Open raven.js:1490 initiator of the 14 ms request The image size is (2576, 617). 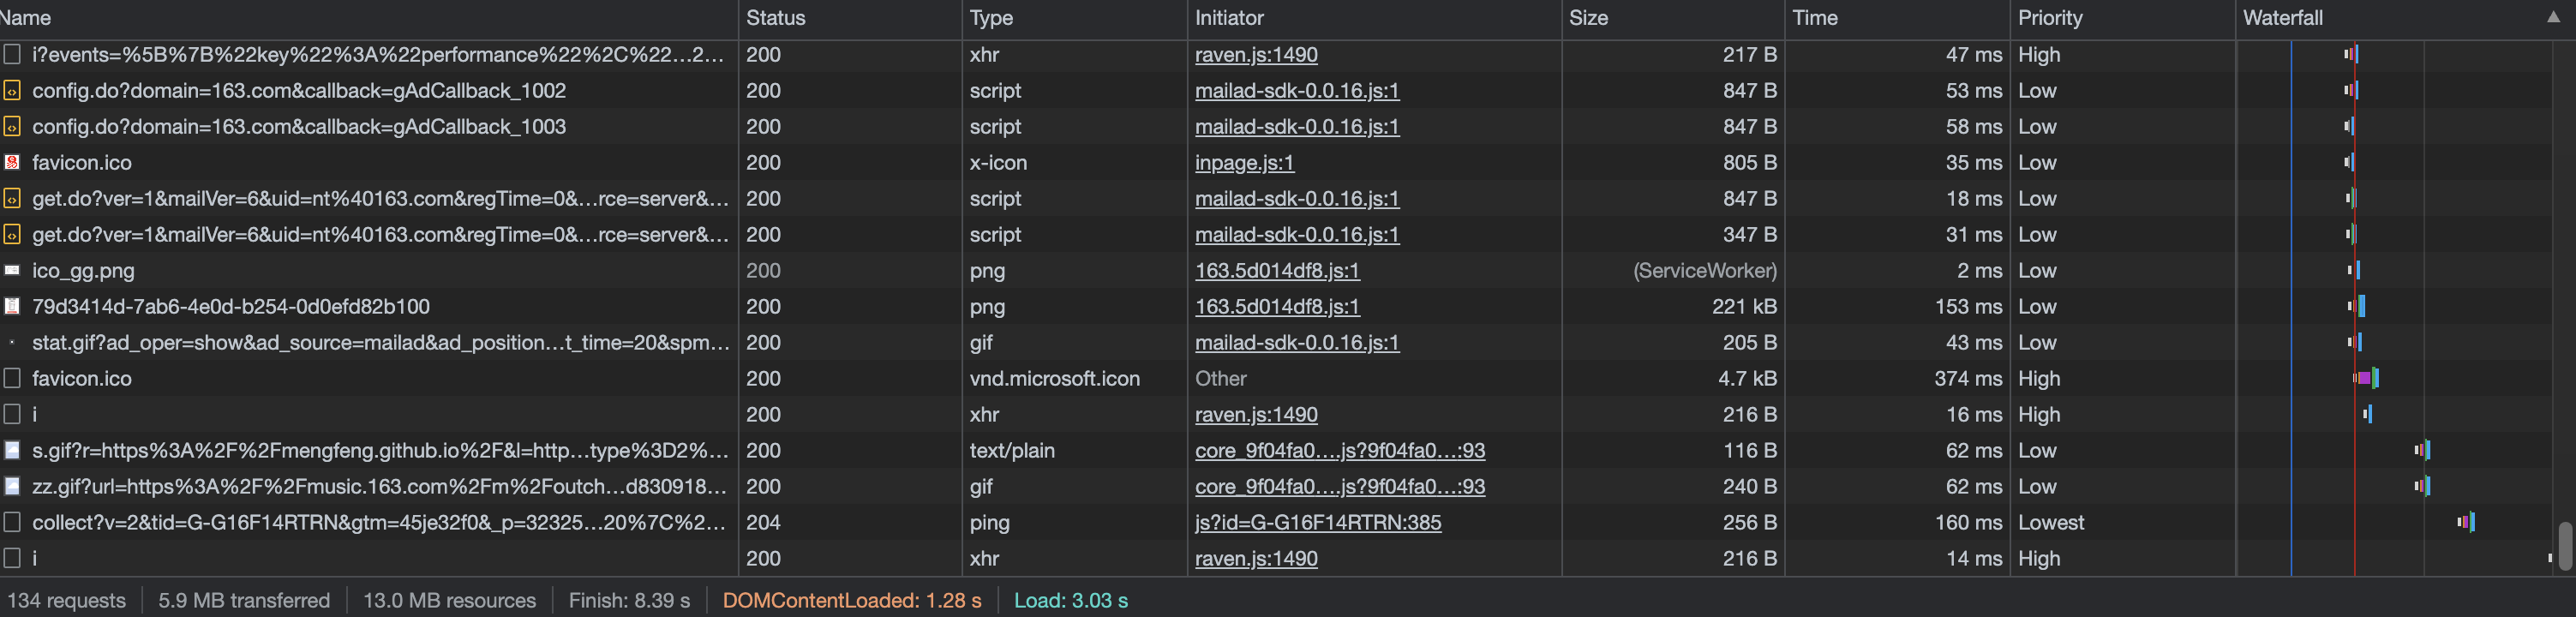1256,558
